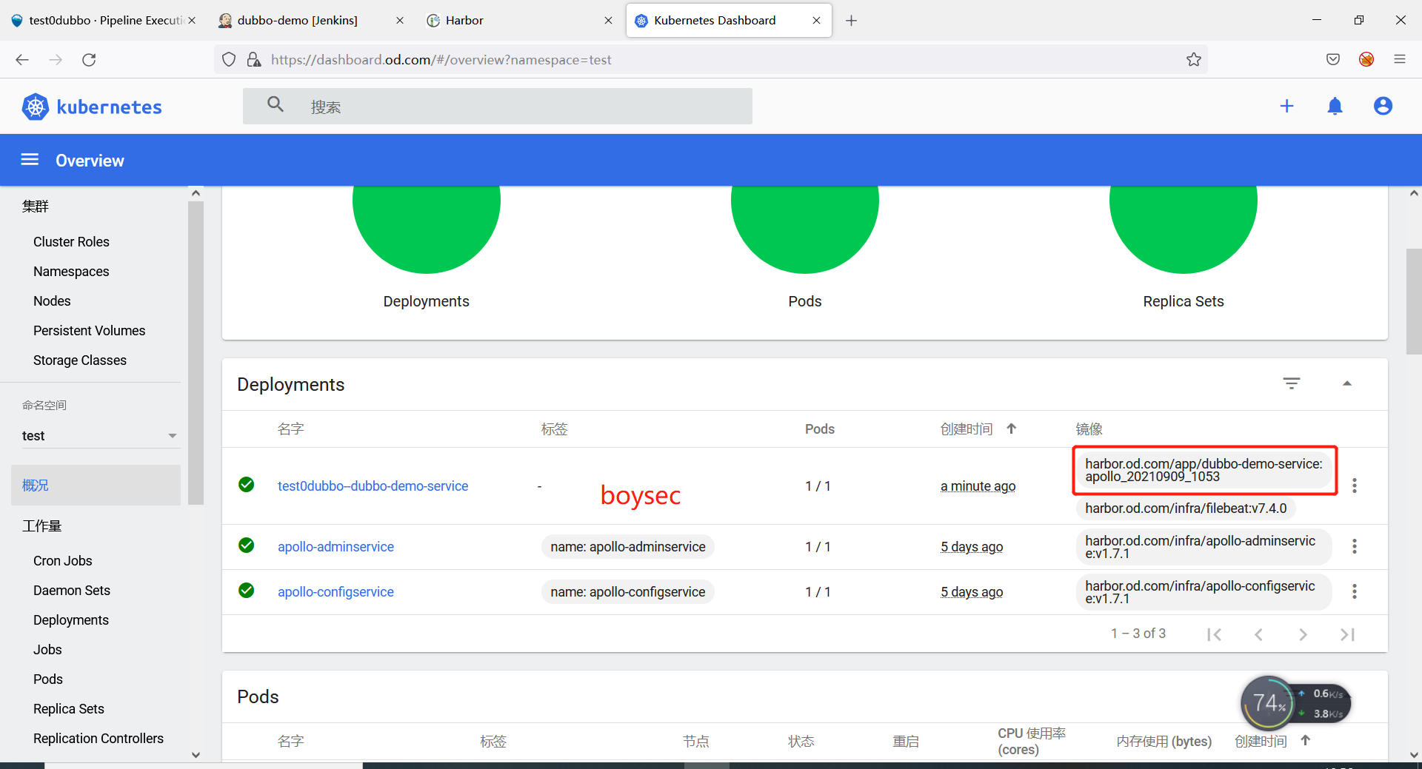Click the browser extension icon beside Pocket
1422x769 pixels.
click(x=1366, y=59)
